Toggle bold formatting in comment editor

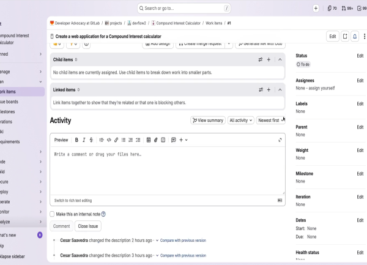pos(76,140)
